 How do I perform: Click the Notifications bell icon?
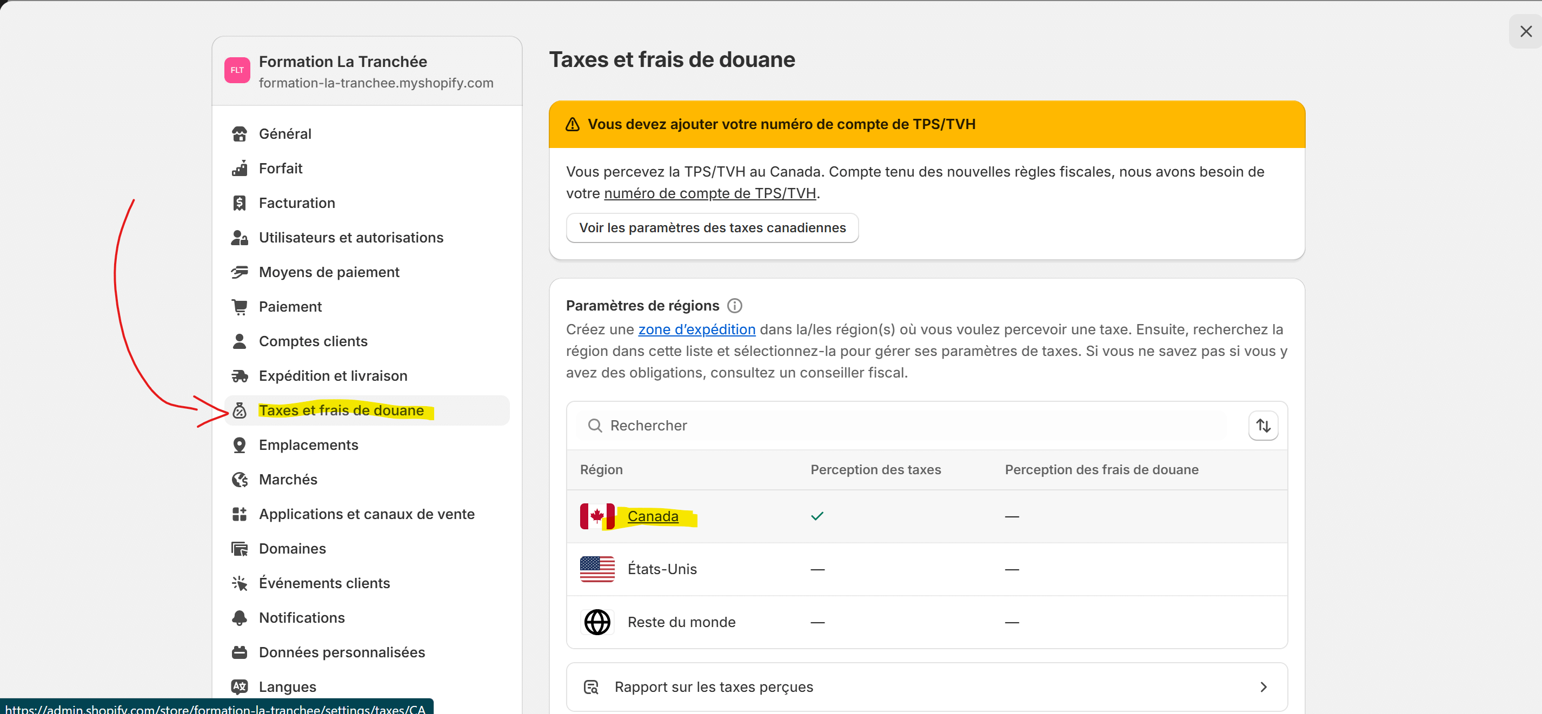pos(240,618)
